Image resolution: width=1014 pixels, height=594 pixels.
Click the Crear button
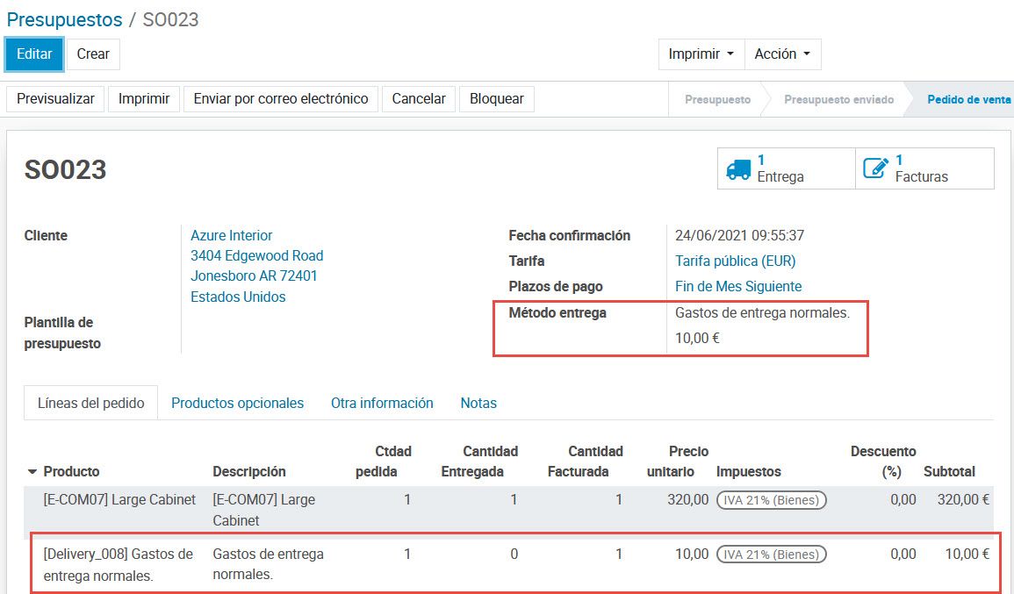[92, 54]
